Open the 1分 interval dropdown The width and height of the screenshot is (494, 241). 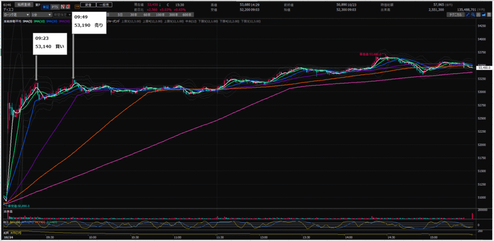click(41, 15)
